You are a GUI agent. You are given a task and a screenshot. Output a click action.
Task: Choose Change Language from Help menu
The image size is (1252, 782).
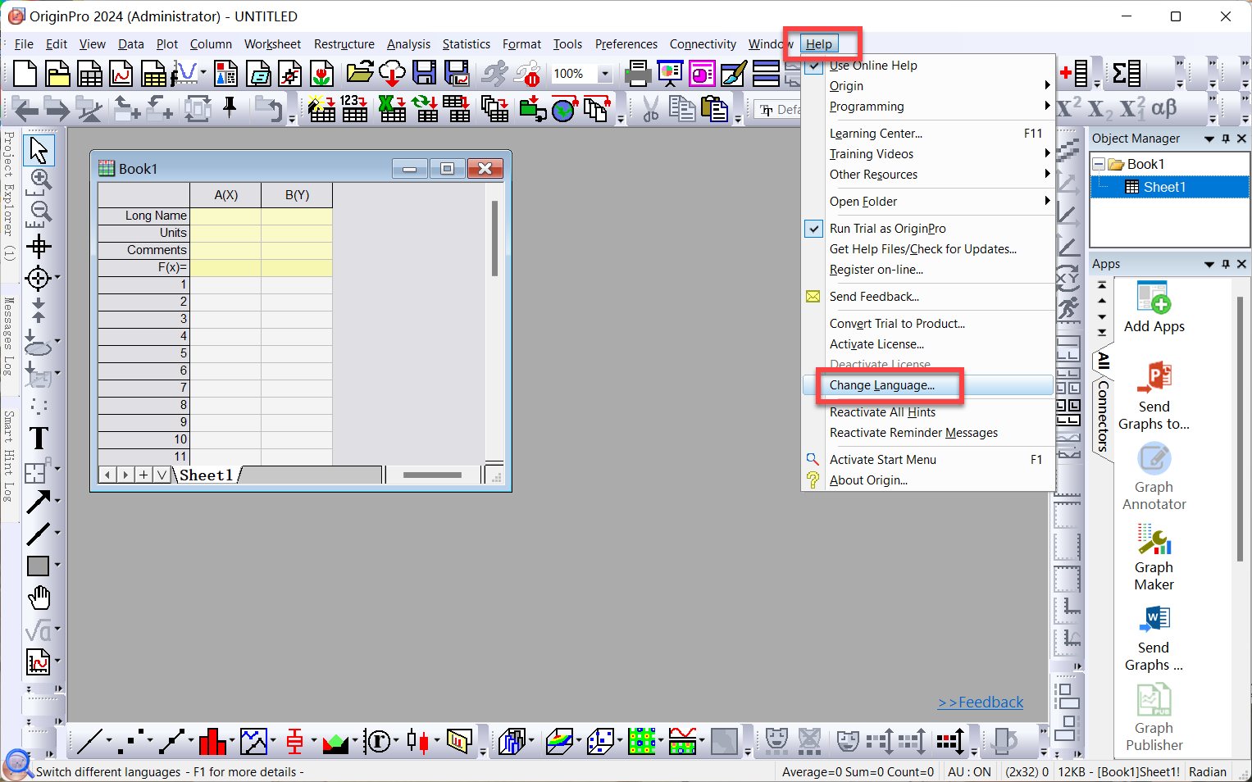click(881, 385)
